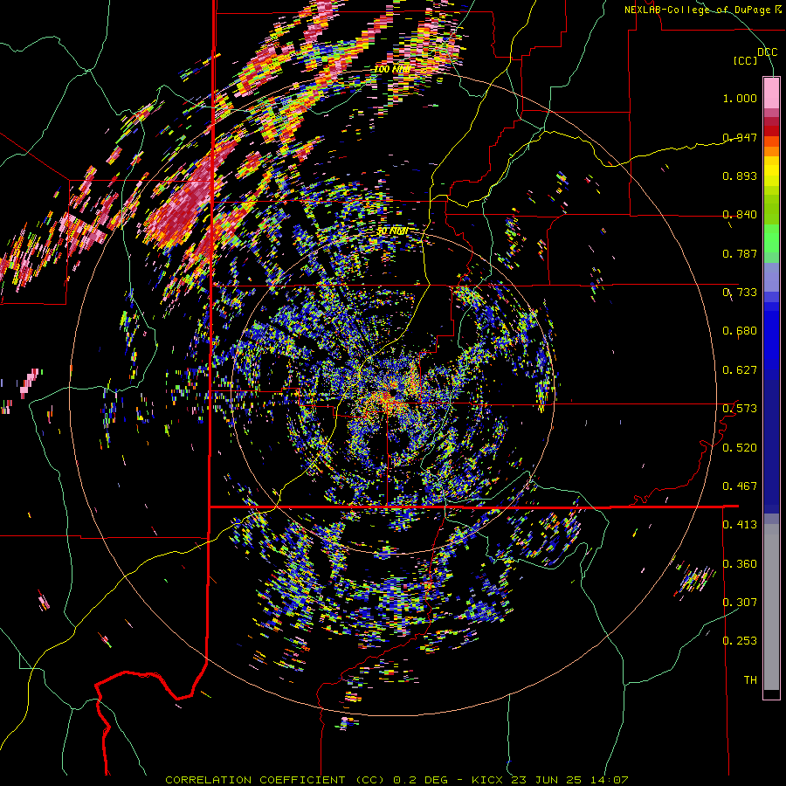Screen dimensions: 786x786
Task: Pick the red segment of the color bar
Action: pos(771,131)
